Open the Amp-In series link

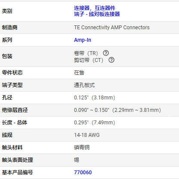(83, 40)
